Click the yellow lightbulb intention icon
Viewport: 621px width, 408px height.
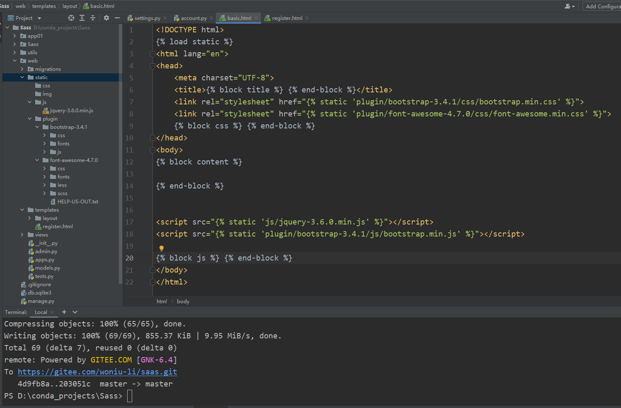point(162,248)
